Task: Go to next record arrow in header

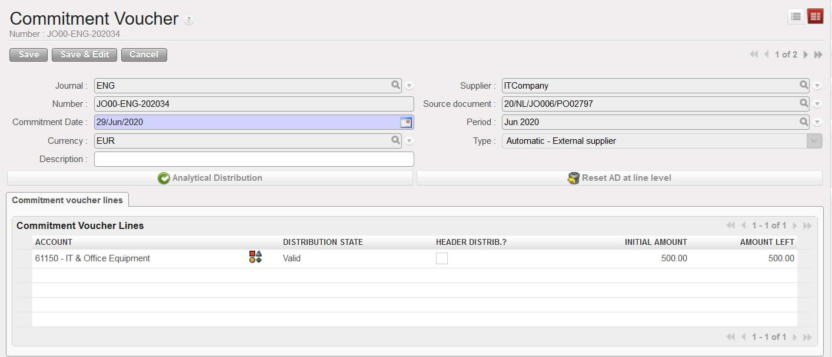Action: point(806,55)
